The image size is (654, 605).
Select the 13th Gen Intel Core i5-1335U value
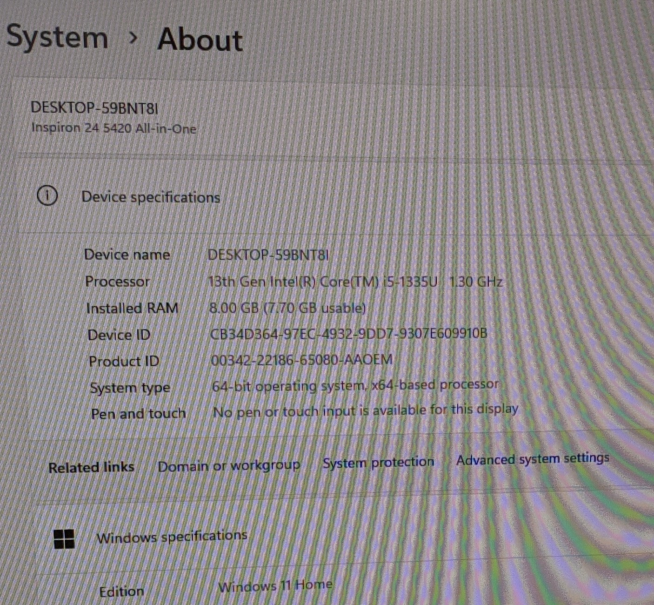tap(356, 282)
